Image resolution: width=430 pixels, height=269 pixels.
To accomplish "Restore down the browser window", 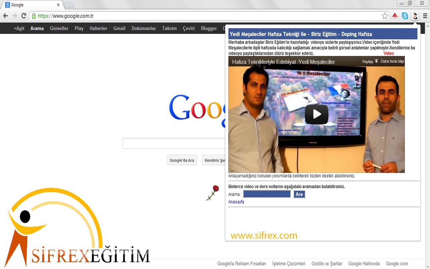I will pos(410,3).
